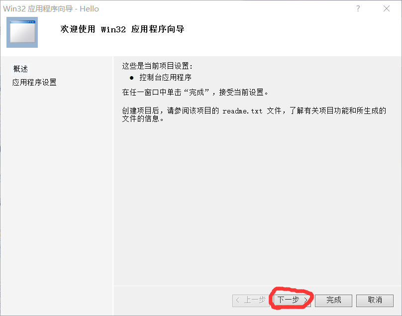This screenshot has width=402, height=316.
Task: Click the black bullet dot before 控制台应用程序
Action: pyautogui.click(x=131, y=78)
